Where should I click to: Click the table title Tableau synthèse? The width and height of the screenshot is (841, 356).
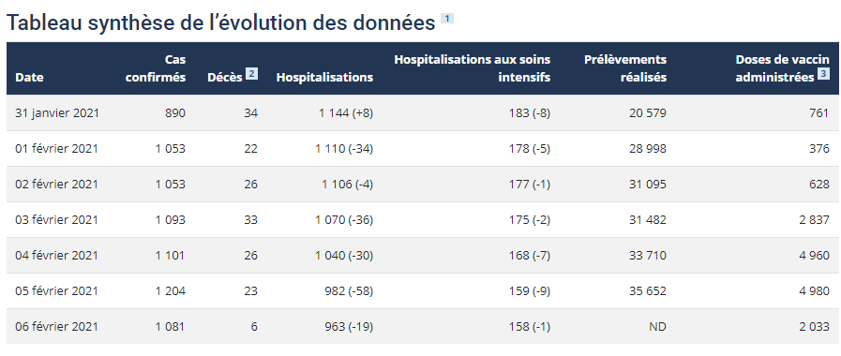coord(220,23)
